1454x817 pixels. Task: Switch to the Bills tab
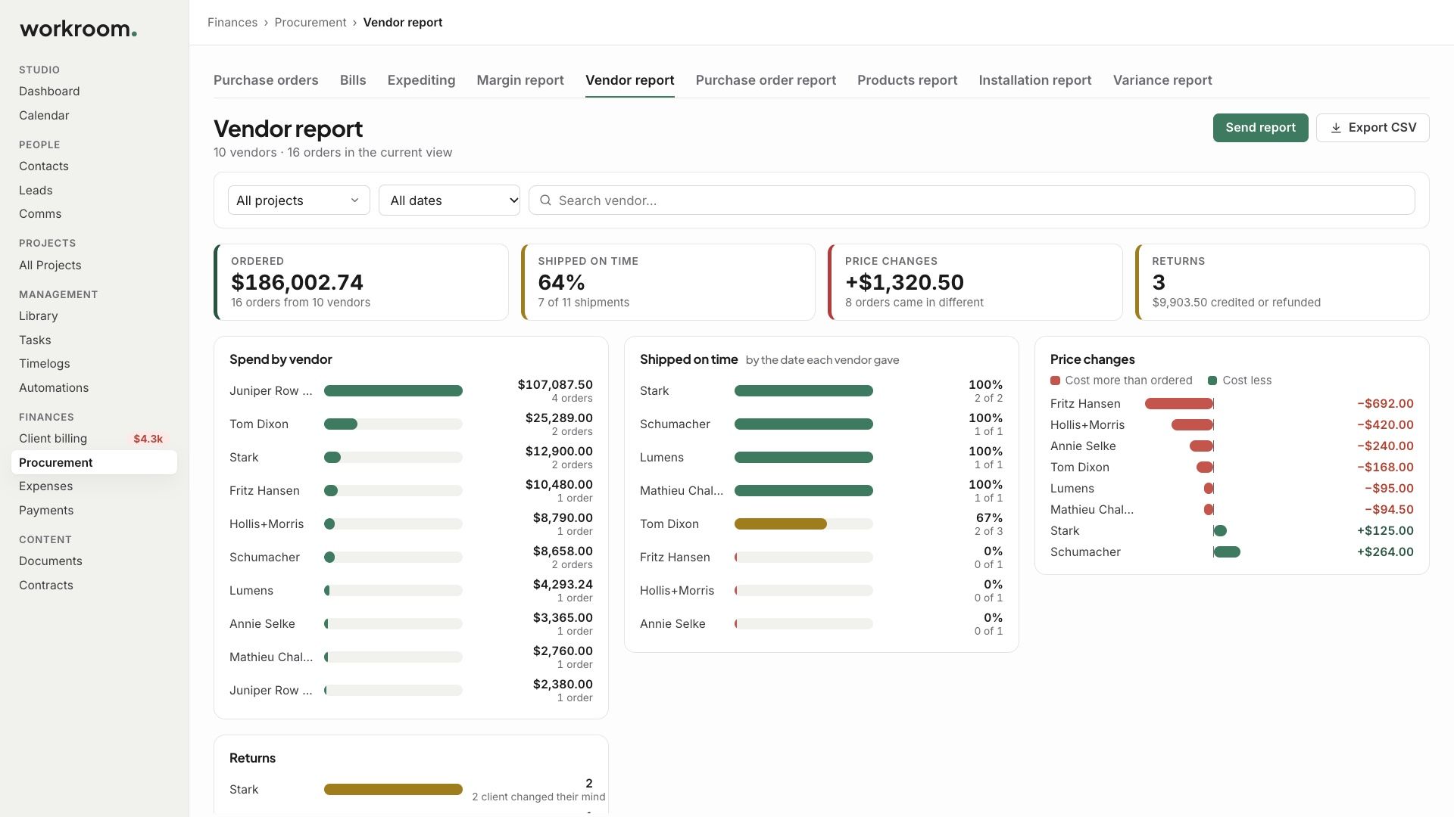pyautogui.click(x=353, y=80)
